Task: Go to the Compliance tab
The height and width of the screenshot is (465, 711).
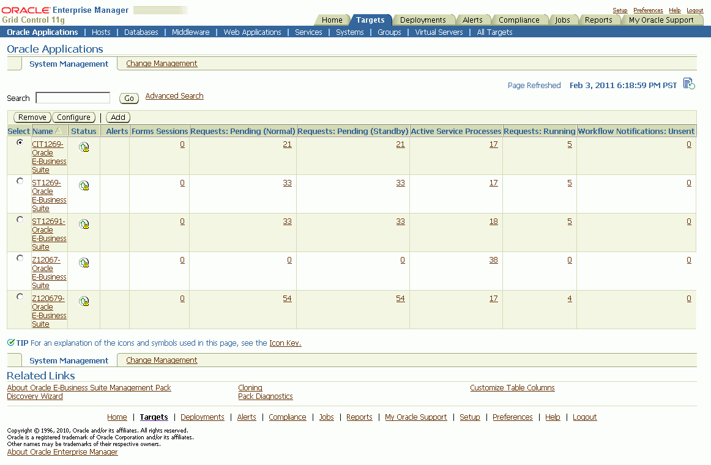Action: pos(519,20)
